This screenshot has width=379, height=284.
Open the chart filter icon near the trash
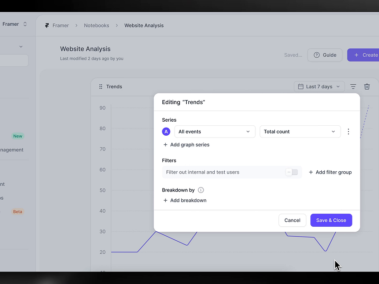pyautogui.click(x=353, y=86)
